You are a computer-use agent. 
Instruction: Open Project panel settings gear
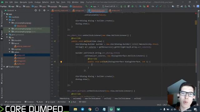coord(44,10)
